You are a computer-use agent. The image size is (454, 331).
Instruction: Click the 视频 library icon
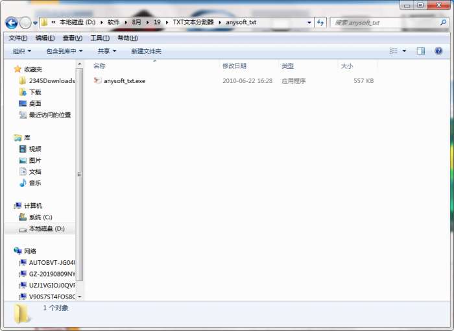[23, 149]
